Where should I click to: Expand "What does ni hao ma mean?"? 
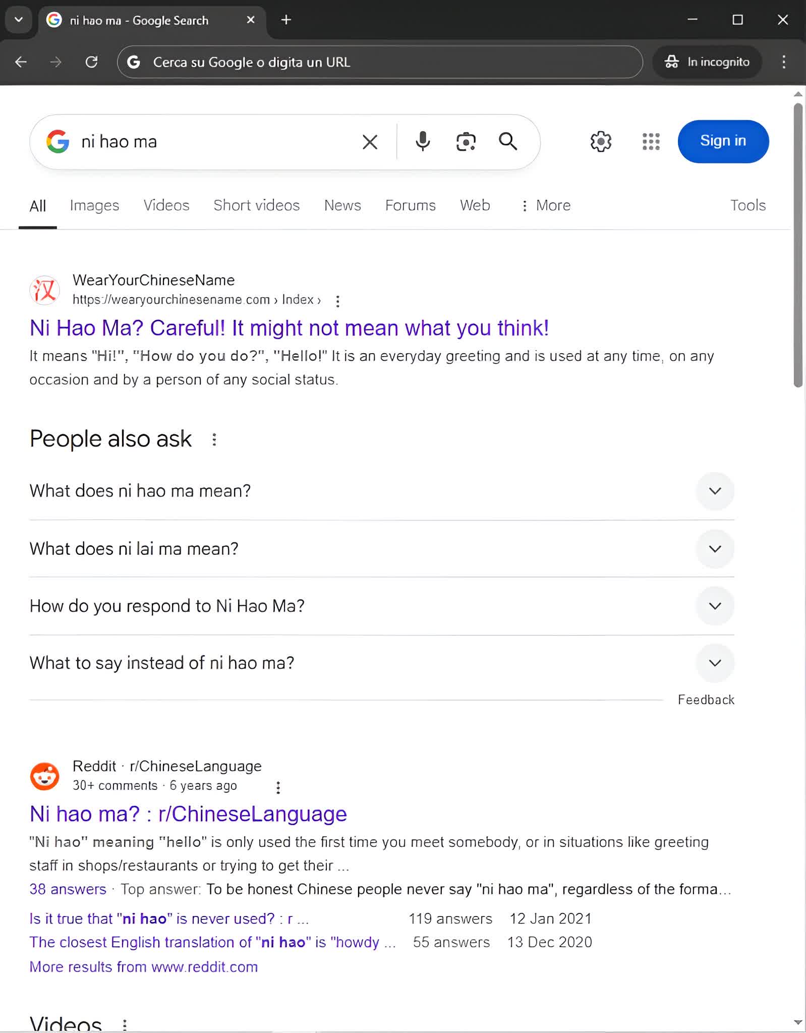714,491
